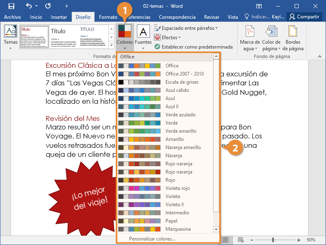Select the Rojo color palette
The height and width of the screenshot is (245, 326).
click(165, 180)
